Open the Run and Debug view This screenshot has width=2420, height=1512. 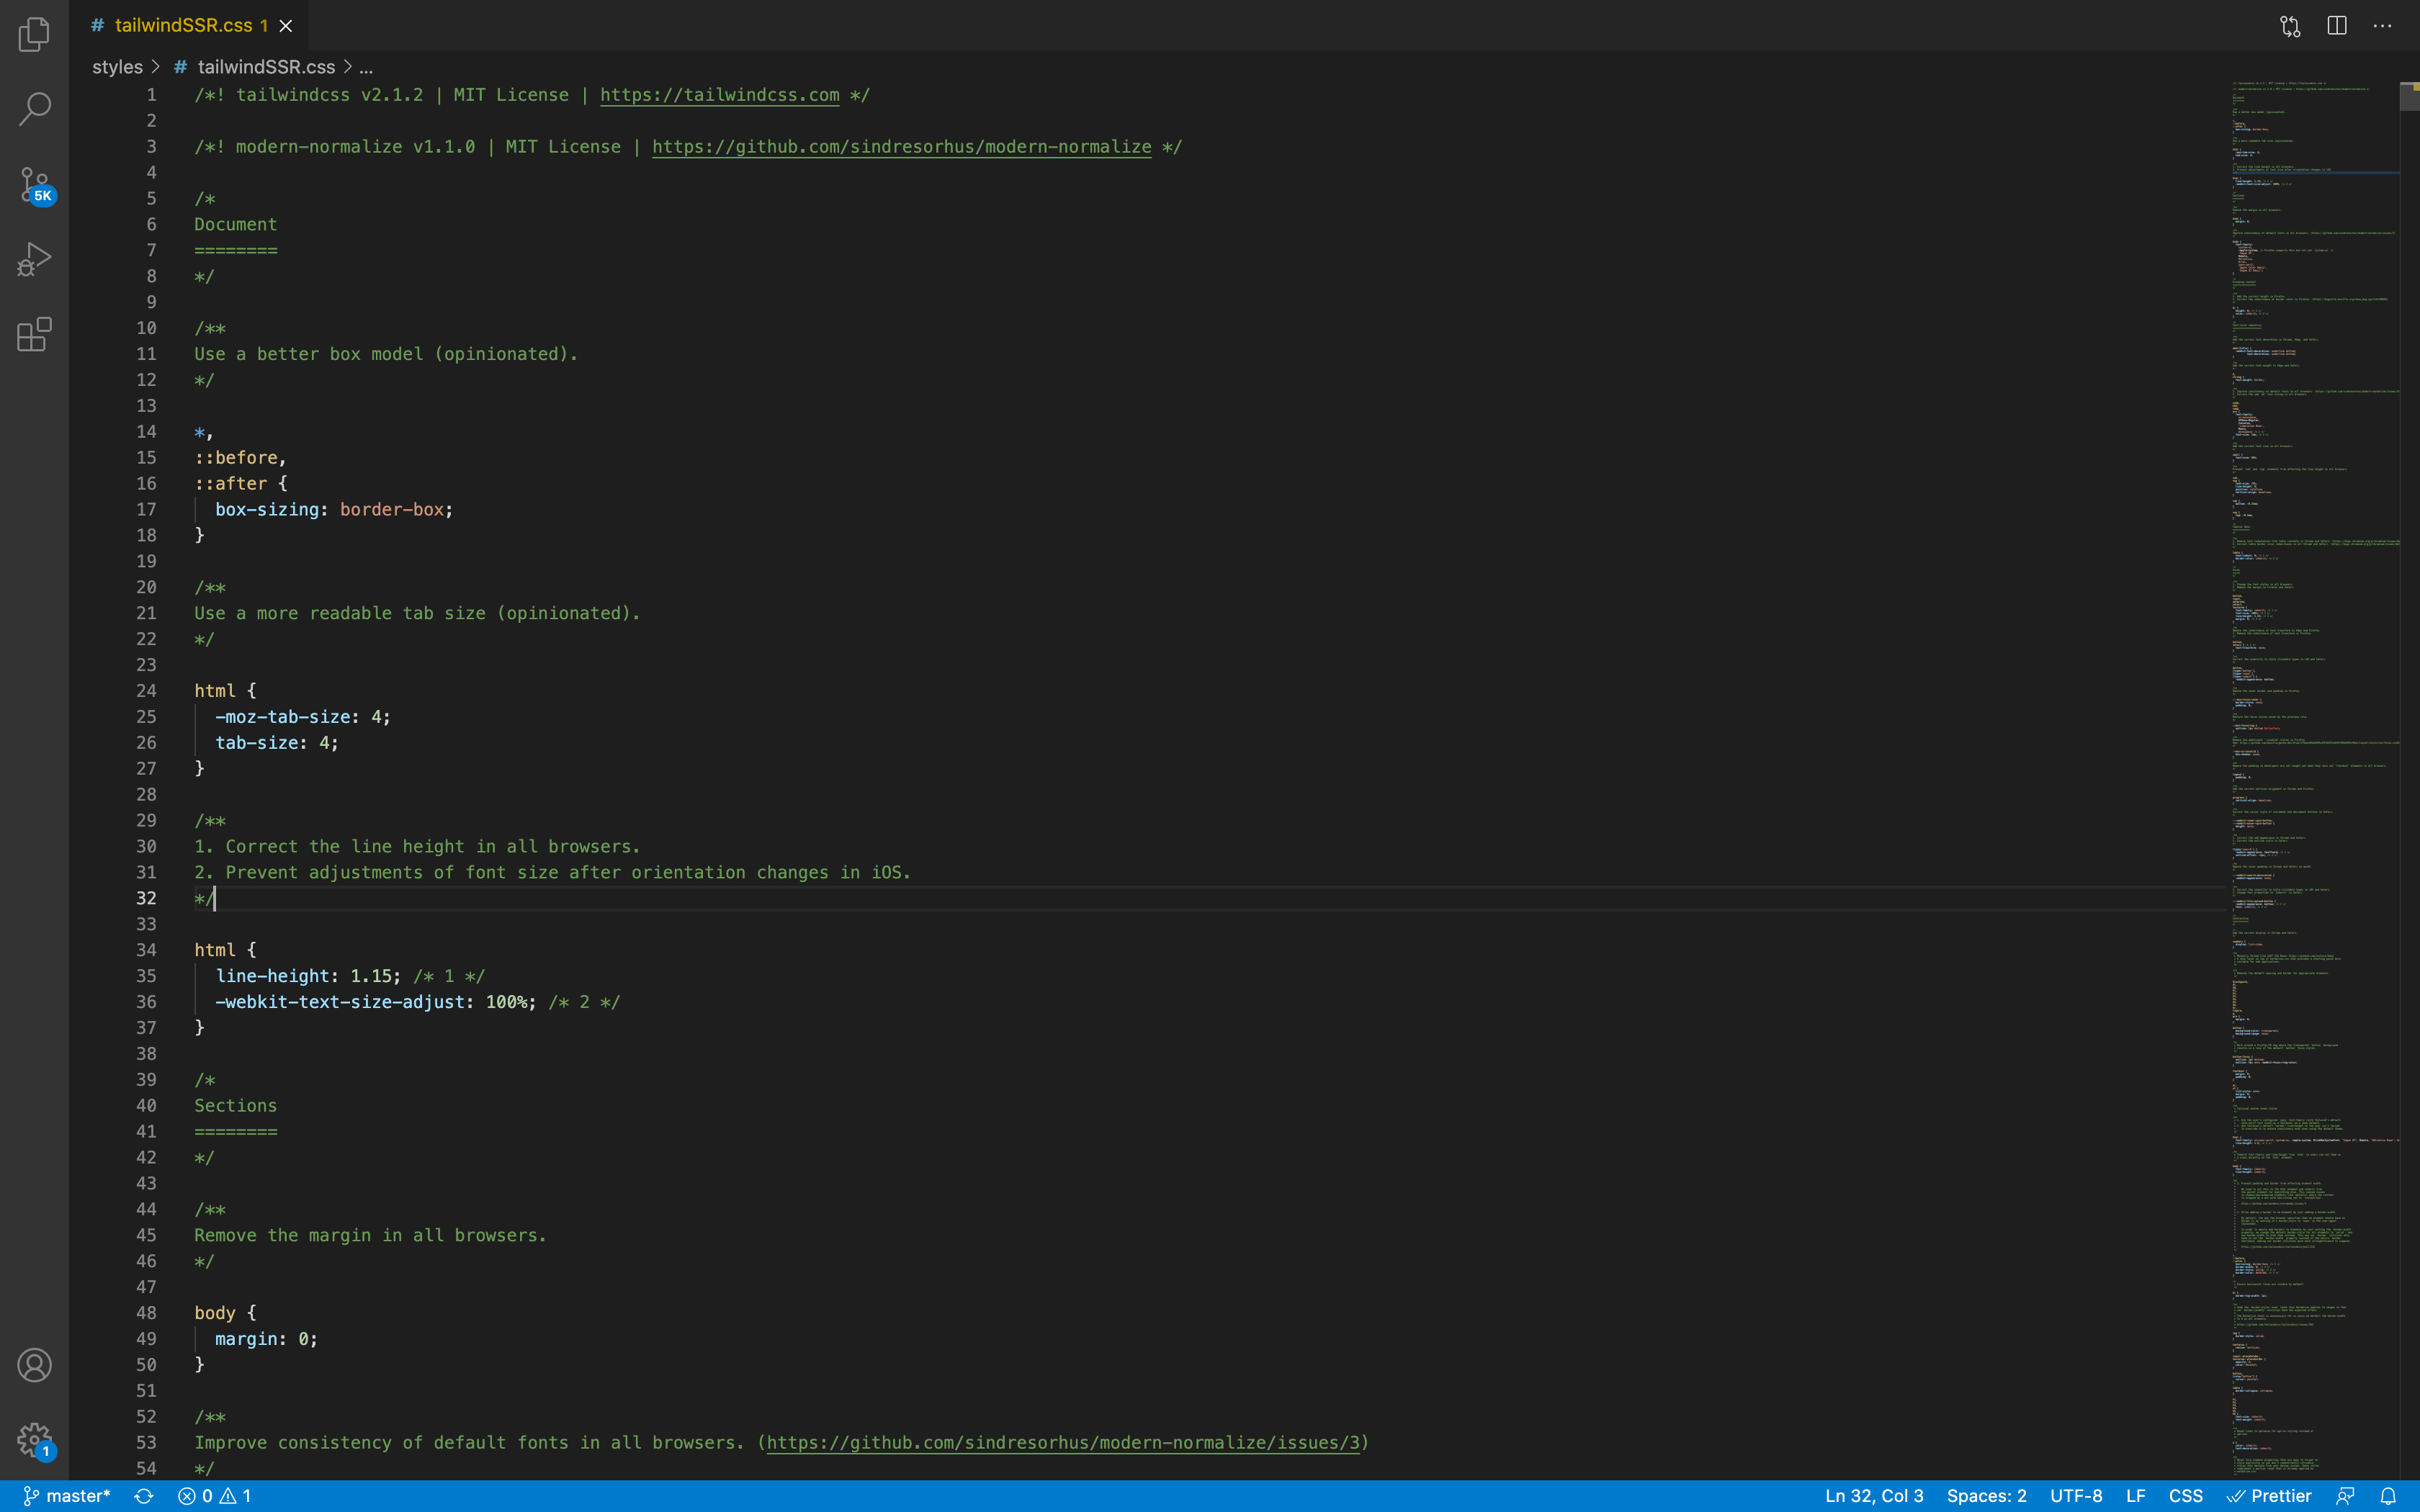point(34,260)
